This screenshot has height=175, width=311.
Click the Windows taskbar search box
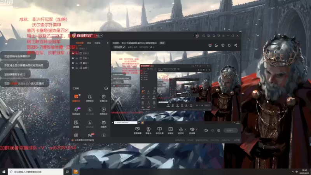tap(36, 171)
